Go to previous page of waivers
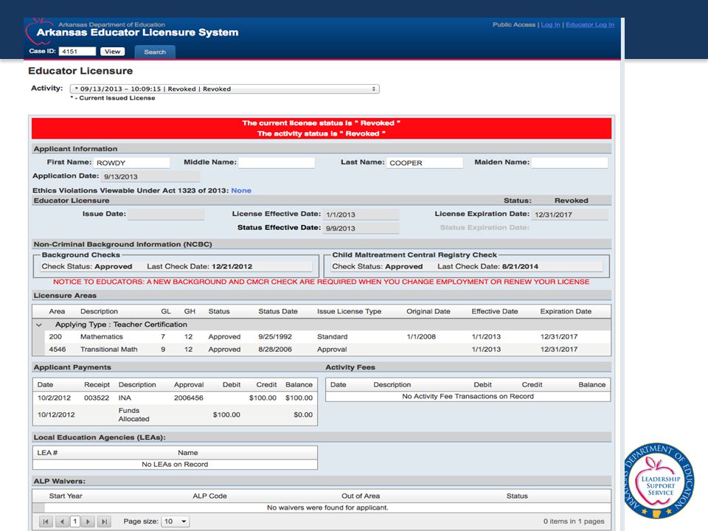 pyautogui.click(x=62, y=521)
